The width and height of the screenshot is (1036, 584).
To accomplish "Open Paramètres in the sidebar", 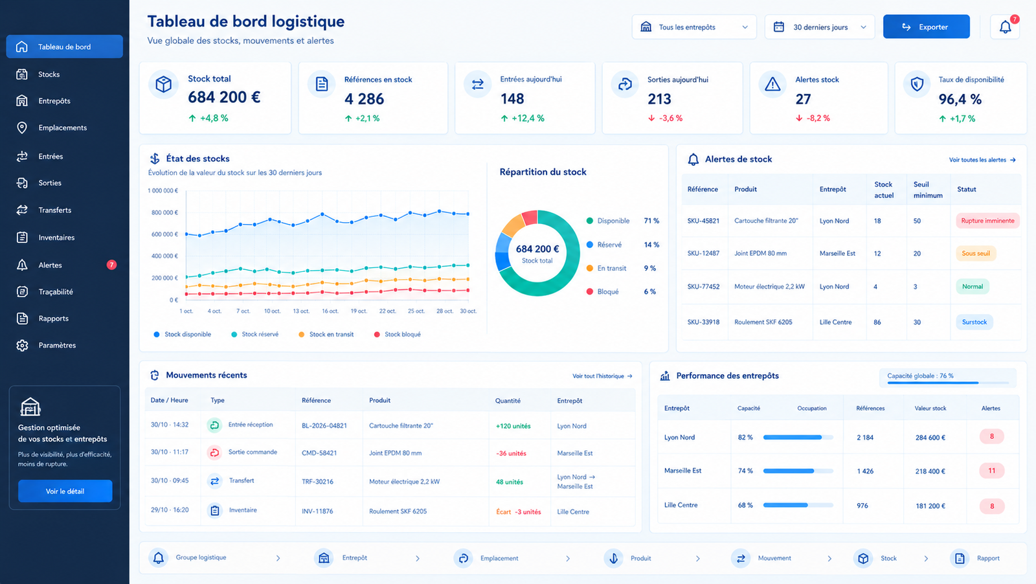I will (65, 346).
